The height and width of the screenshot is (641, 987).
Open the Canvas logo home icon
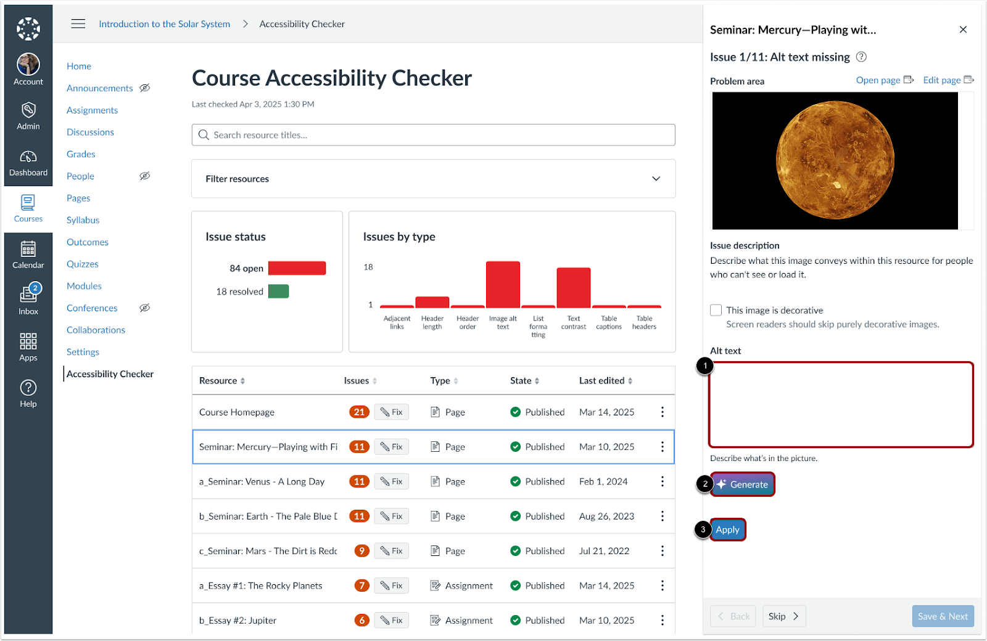point(28,28)
